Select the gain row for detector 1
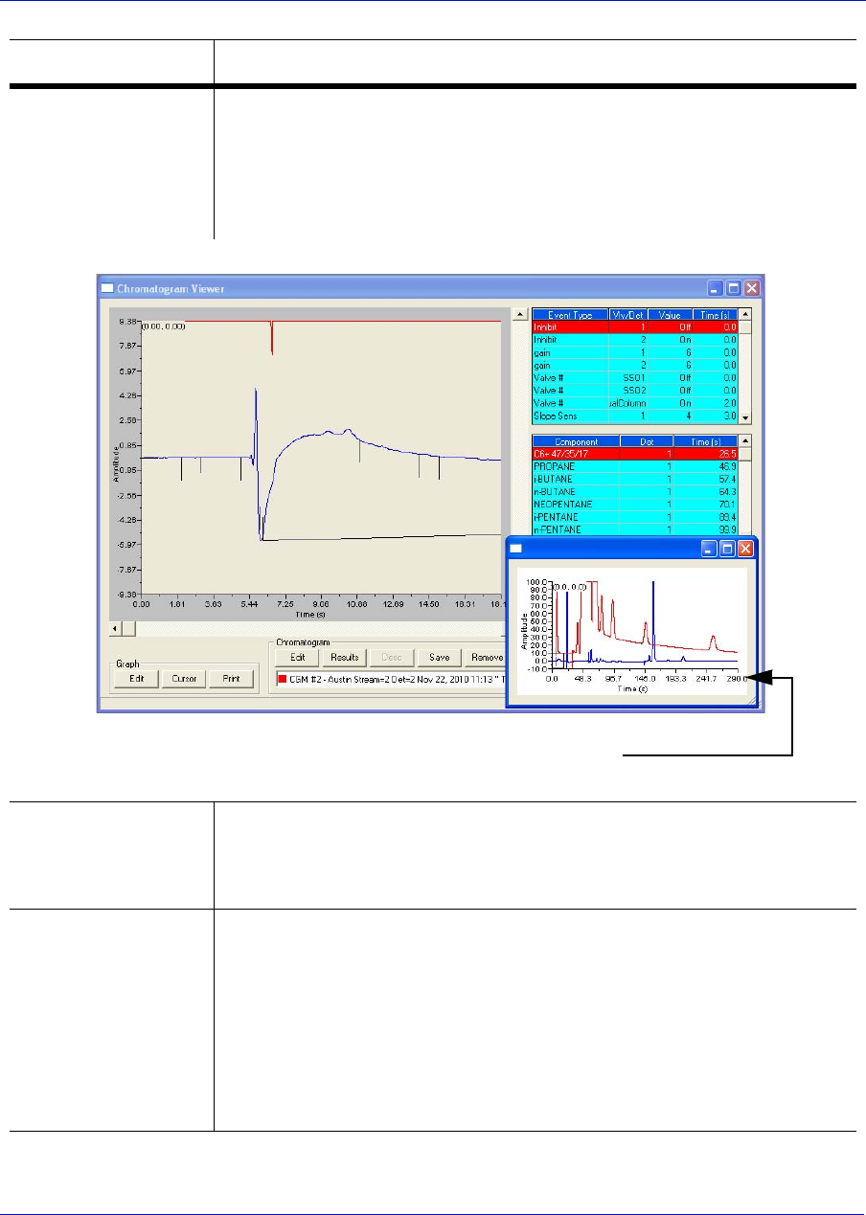 pyautogui.click(x=635, y=351)
